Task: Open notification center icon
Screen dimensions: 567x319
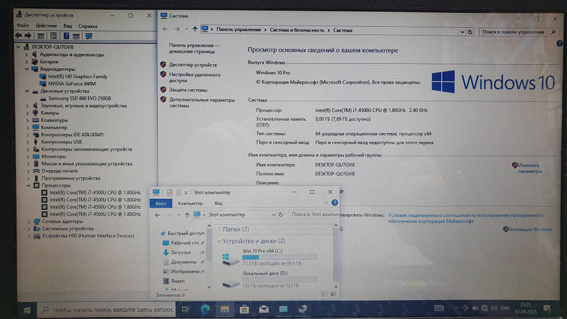Action: pyautogui.click(x=547, y=309)
